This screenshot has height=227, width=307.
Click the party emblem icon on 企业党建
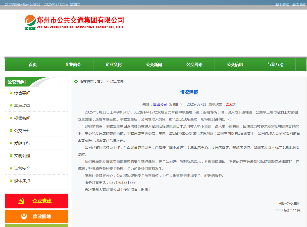[21, 201]
